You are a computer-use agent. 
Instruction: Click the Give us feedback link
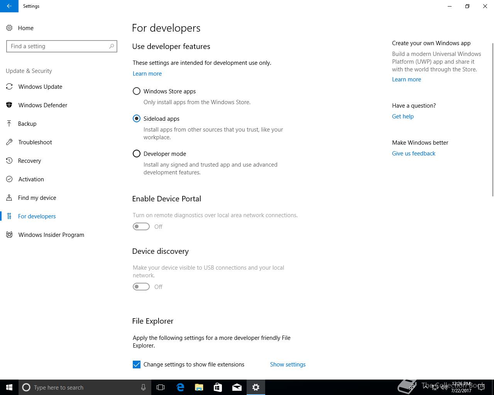[x=413, y=154]
